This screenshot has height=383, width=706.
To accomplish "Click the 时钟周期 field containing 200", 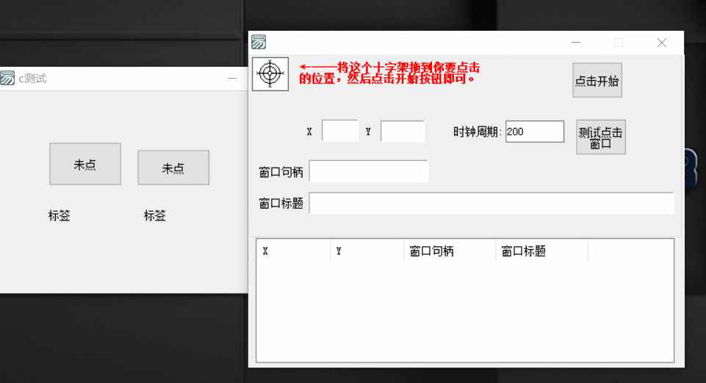I will coord(534,132).
